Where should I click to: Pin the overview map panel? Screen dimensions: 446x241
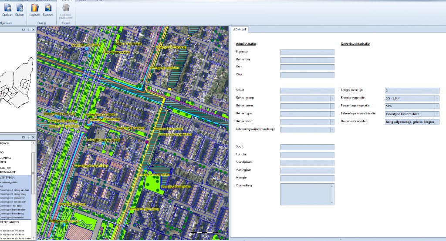[x=28, y=30]
